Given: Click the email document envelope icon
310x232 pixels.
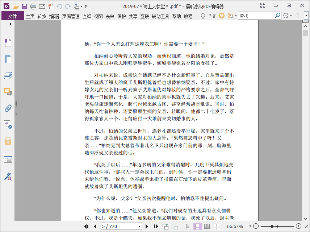Looking at the screenshot, I should tap(42, 7).
